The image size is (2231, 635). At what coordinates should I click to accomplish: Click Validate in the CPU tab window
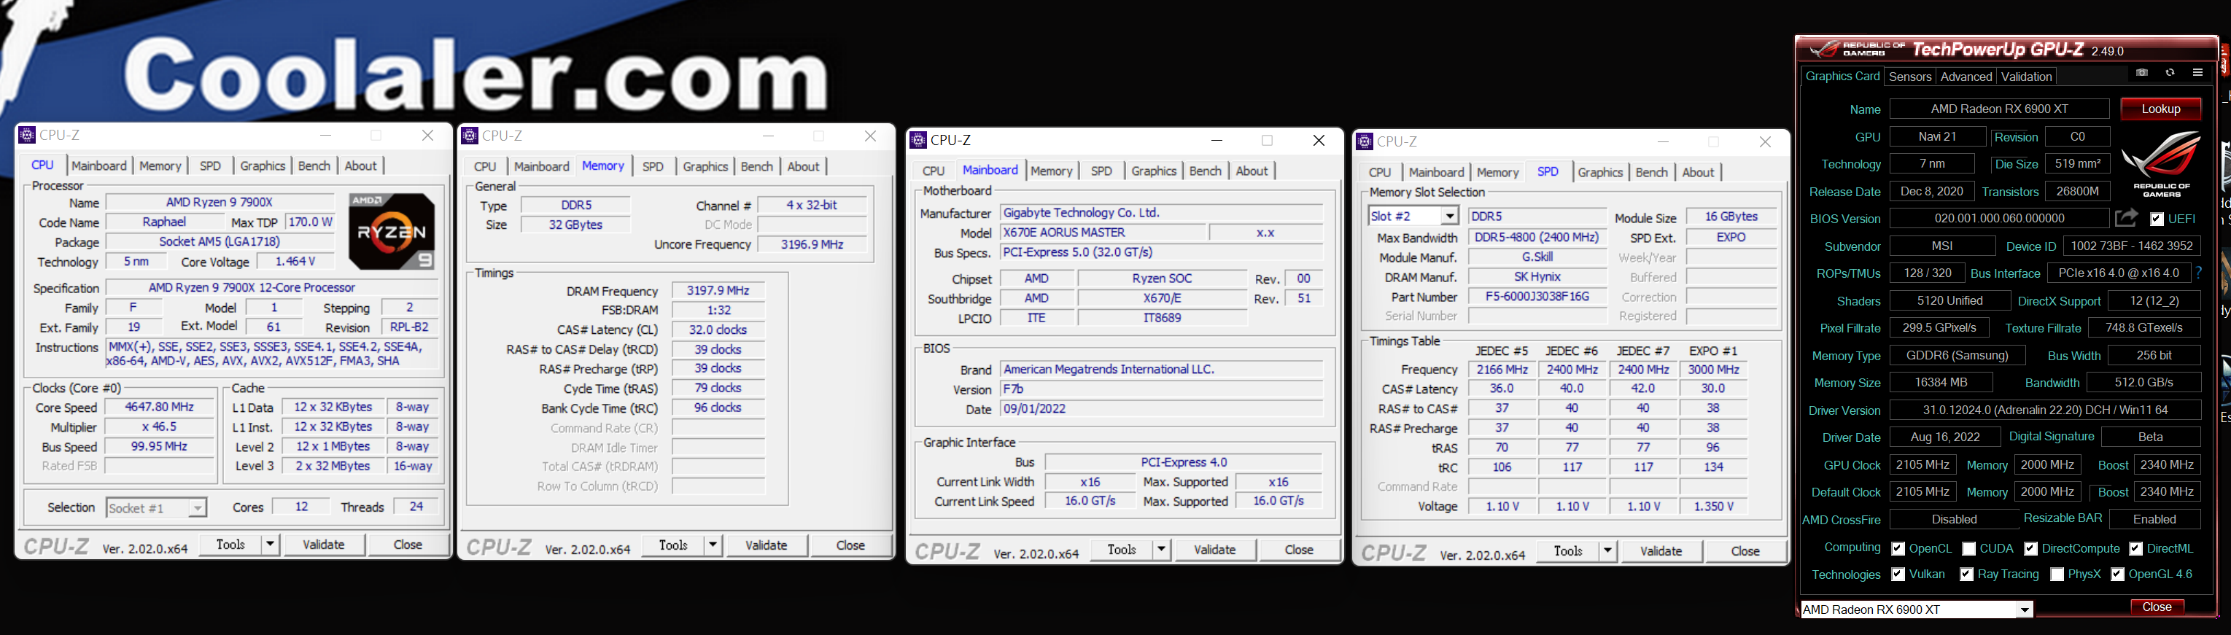point(323,544)
